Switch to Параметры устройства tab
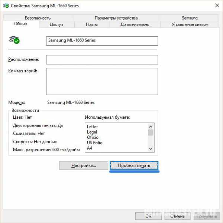This screenshot has height=223, width=223. [116, 18]
